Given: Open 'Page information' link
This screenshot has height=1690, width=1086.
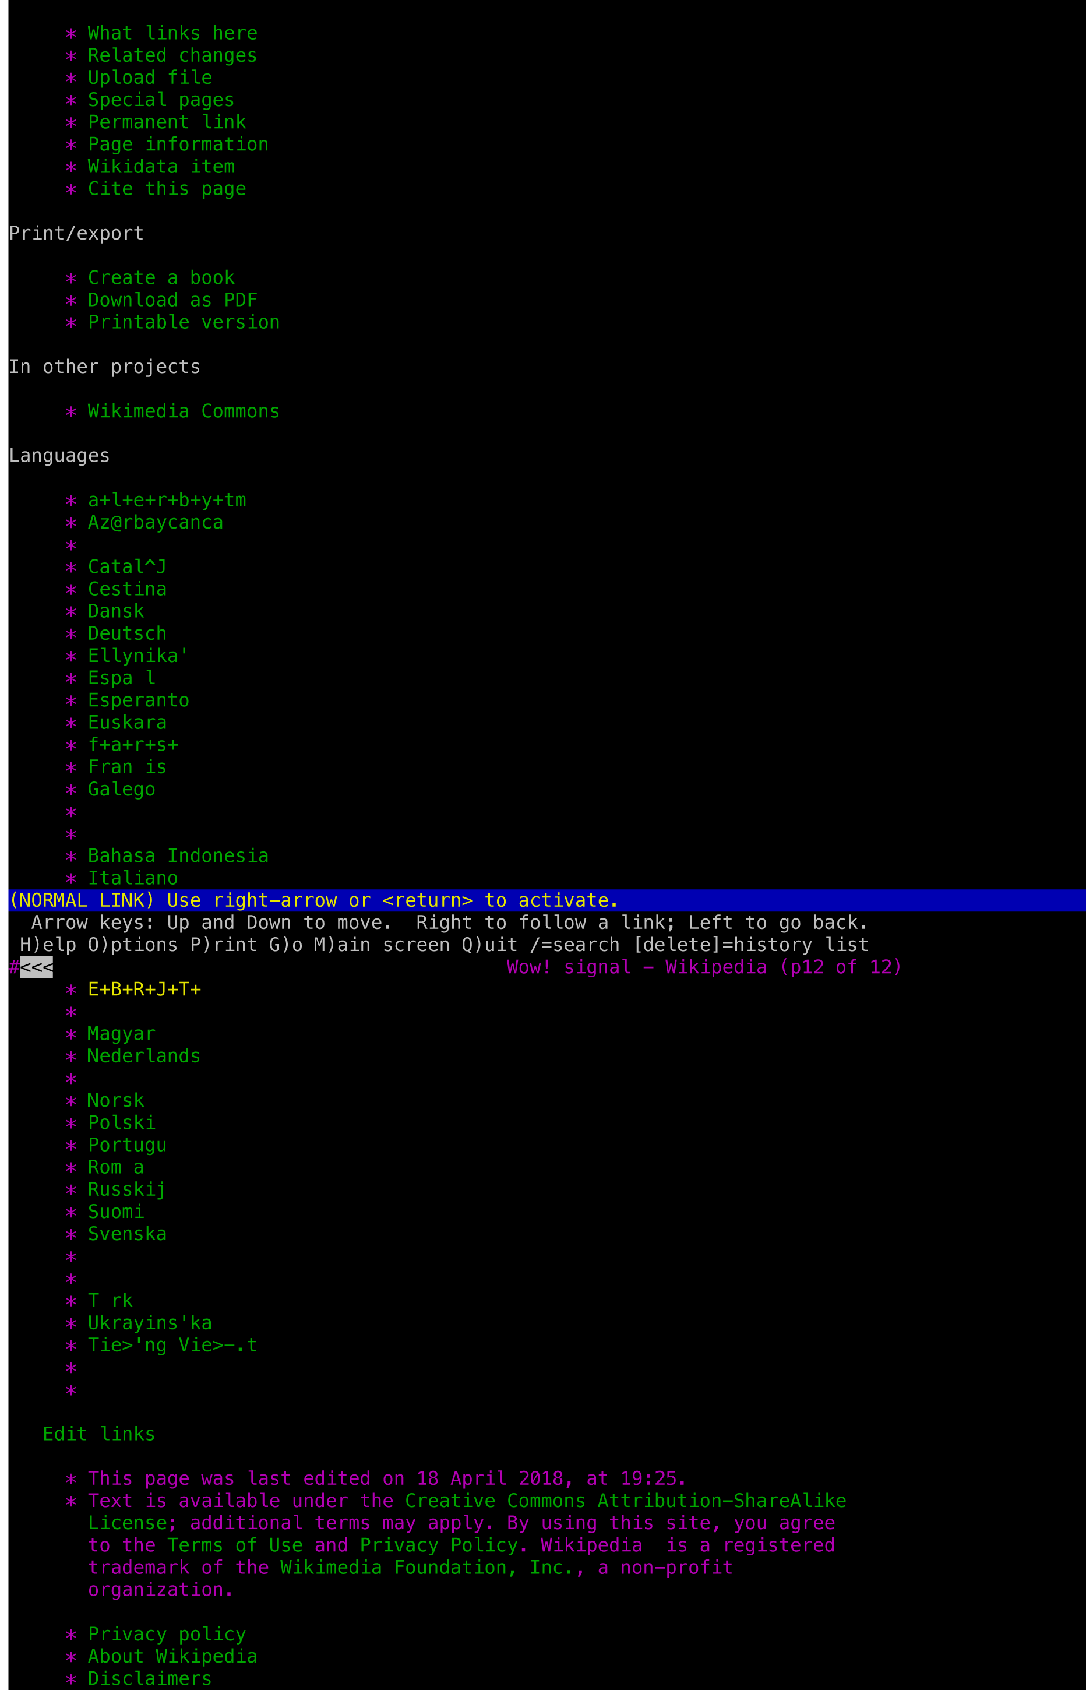Looking at the screenshot, I should point(178,145).
